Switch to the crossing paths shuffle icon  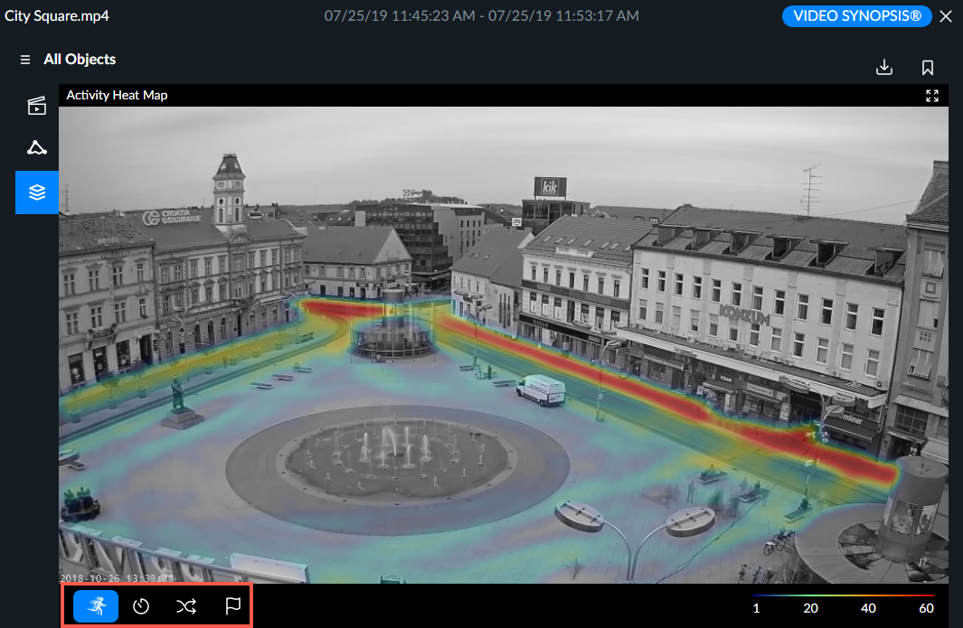[x=186, y=606]
